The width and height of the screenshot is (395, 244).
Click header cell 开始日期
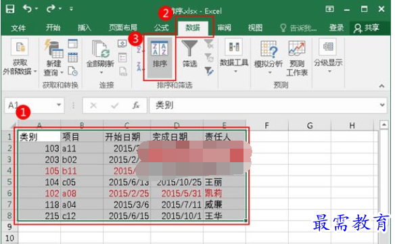coord(126,137)
